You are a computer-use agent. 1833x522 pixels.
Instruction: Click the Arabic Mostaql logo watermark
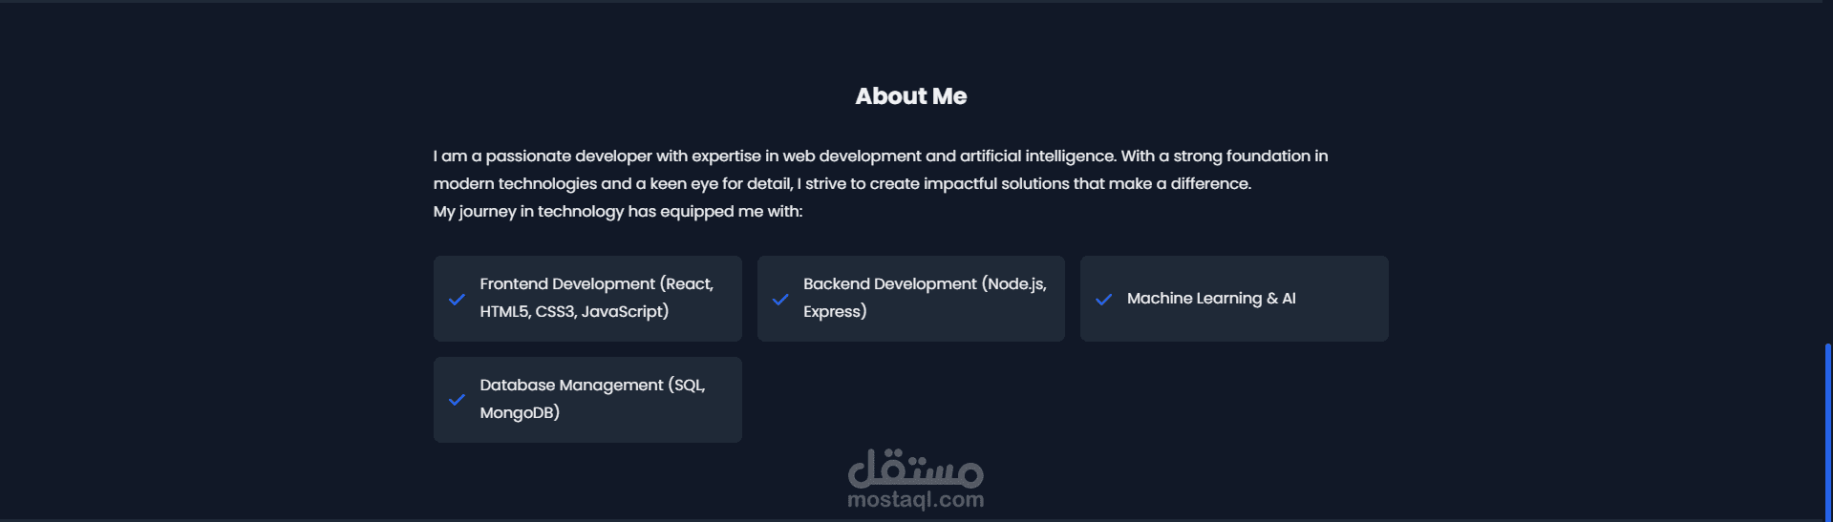(x=915, y=468)
